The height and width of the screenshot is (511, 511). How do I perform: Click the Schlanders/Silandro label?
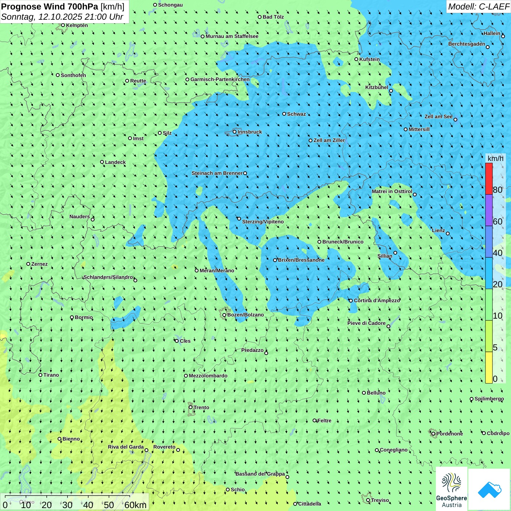click(108, 277)
